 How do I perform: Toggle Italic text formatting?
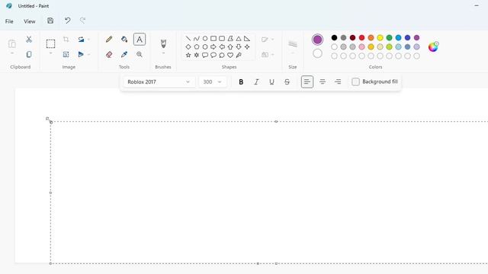point(256,81)
